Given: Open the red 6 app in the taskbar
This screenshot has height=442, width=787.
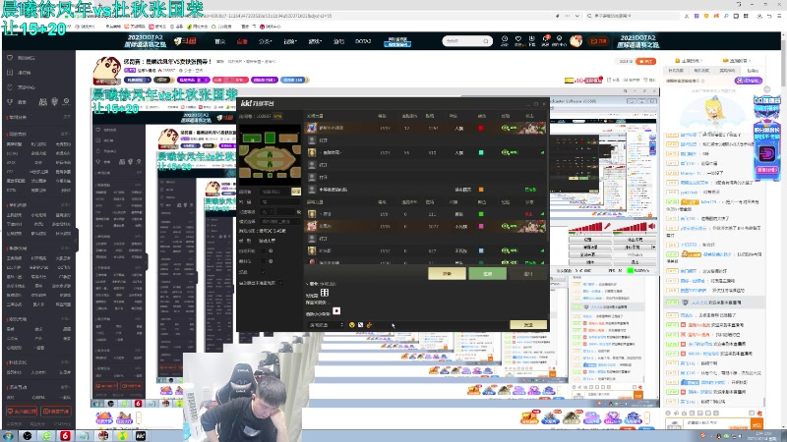Looking at the screenshot, I should [x=65, y=435].
